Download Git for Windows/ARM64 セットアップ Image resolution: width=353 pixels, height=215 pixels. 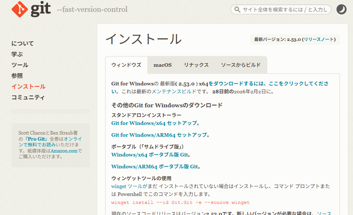[159, 135]
